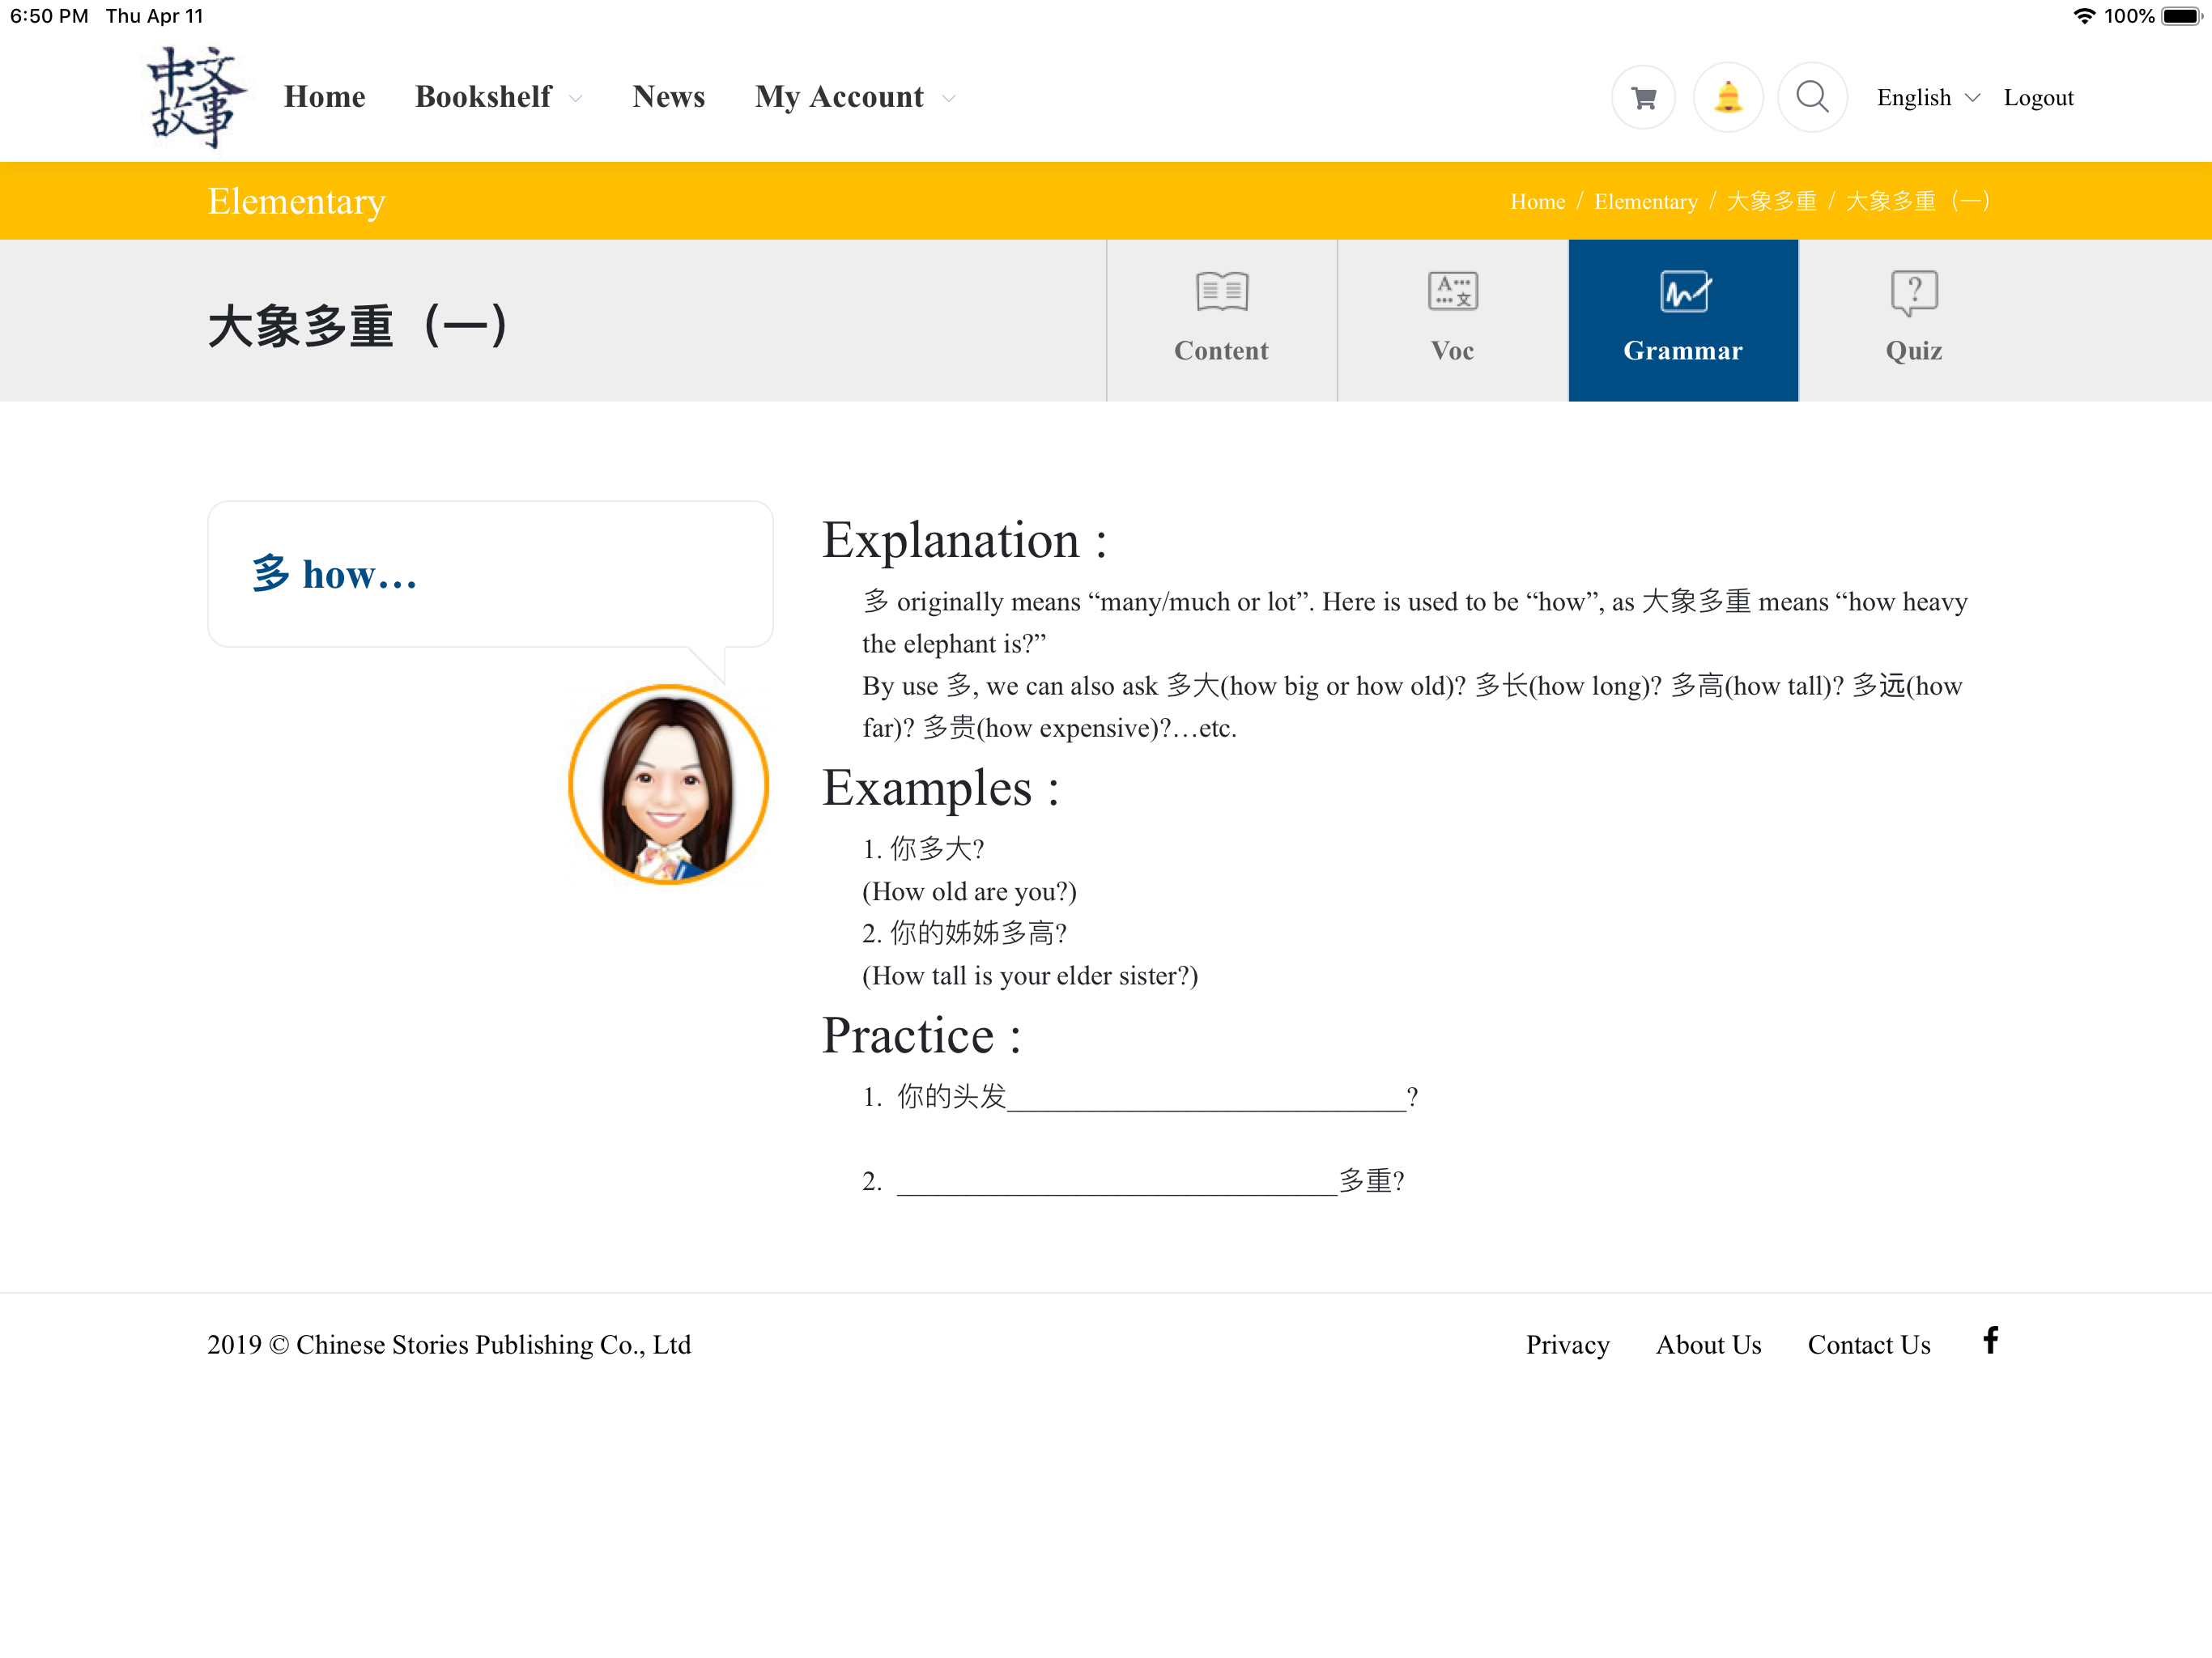
Task: Select the Grammar tab
Action: click(x=1683, y=320)
